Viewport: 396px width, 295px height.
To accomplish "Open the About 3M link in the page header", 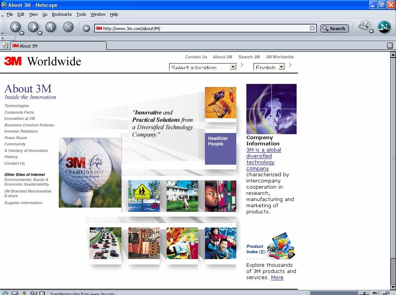I will [222, 57].
